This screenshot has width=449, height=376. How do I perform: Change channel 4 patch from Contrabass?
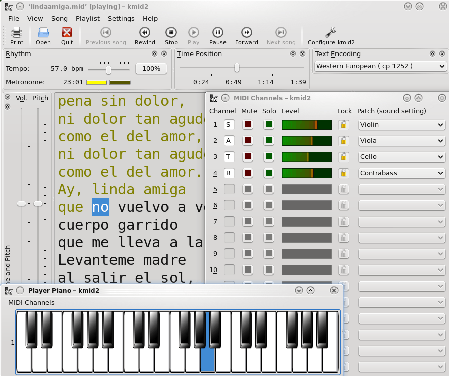pos(402,173)
